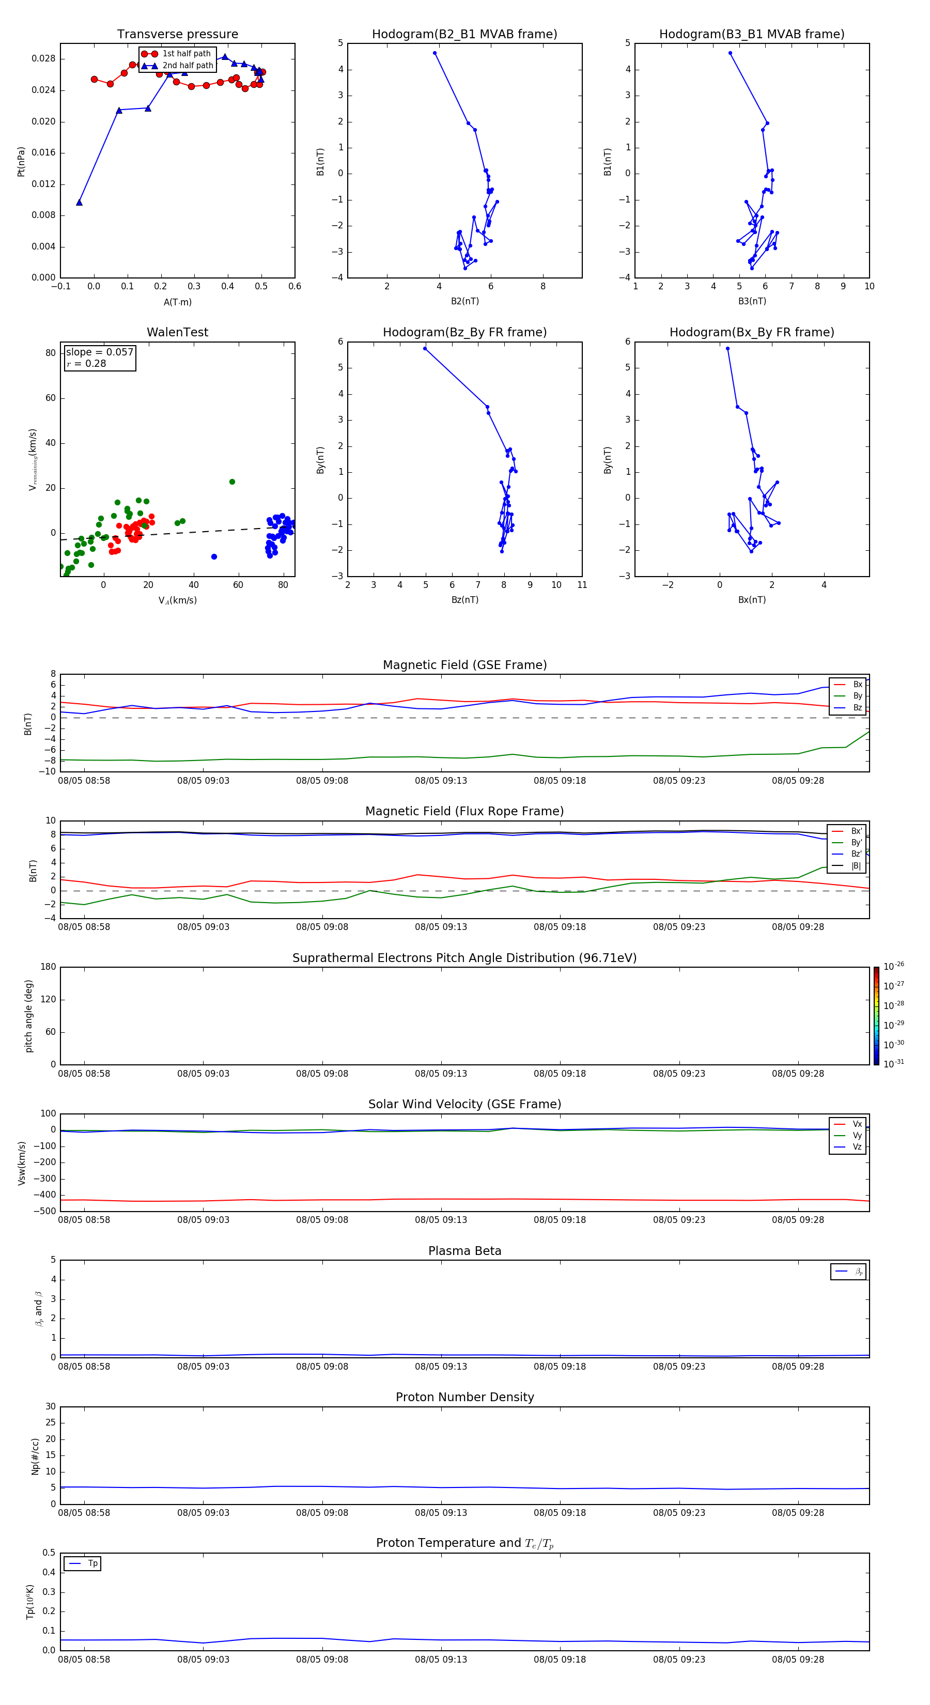Click the 'Np(#/cc)' axis label
Viewport: 930px width, 1705px height.
pyautogui.click(x=35, y=1456)
